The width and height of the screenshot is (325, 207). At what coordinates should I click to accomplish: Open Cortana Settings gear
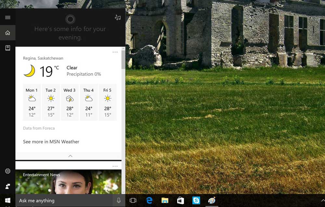click(8, 171)
